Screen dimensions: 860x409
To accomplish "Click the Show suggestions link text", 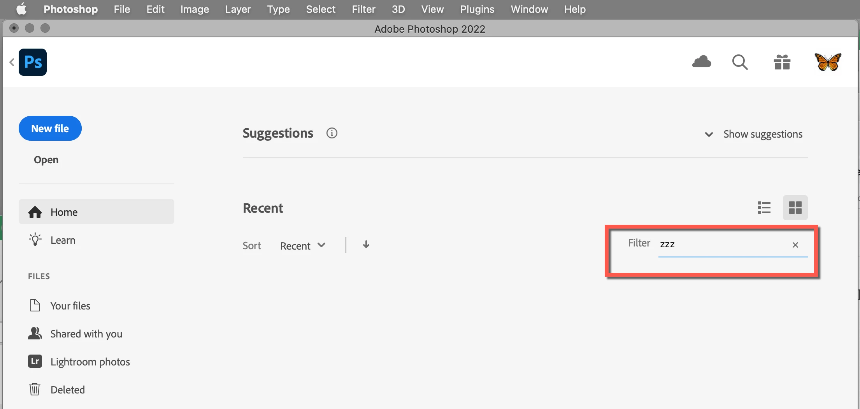I will coord(763,134).
